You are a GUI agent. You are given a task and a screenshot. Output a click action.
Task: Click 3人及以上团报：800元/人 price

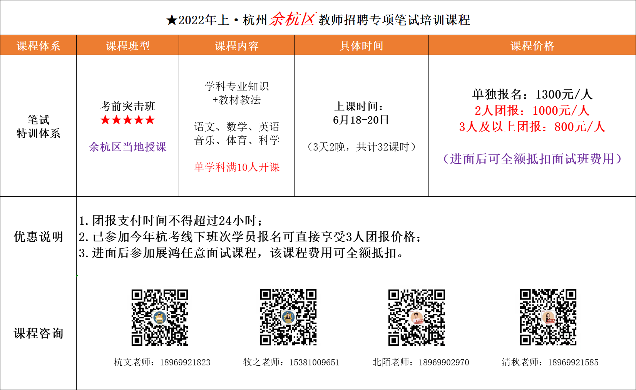[532, 127]
